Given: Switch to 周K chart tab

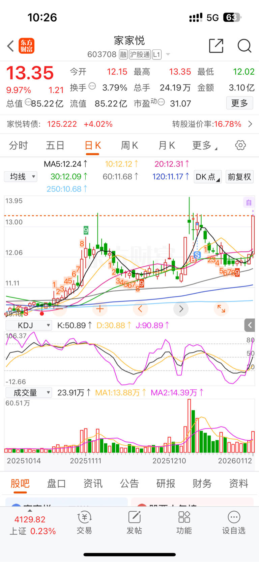Looking at the screenshot, I should point(129,145).
